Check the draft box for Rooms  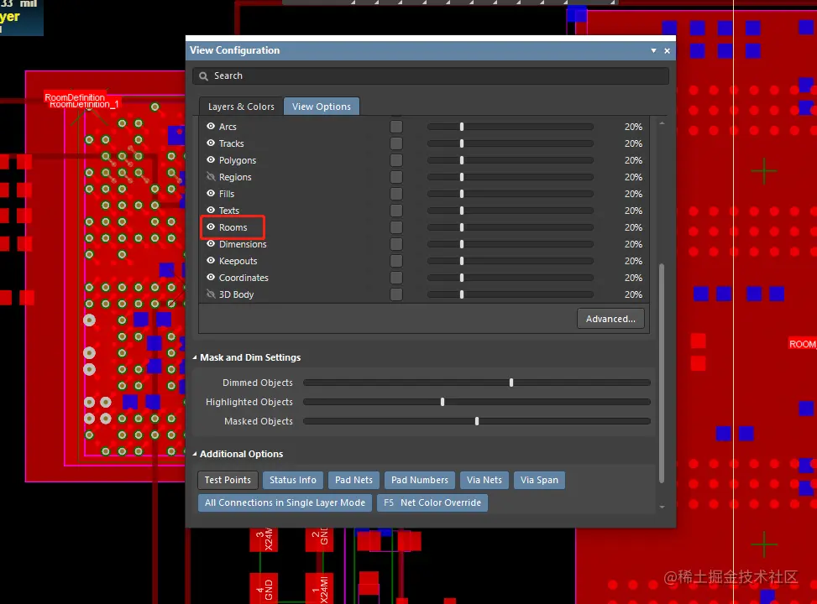click(x=396, y=227)
